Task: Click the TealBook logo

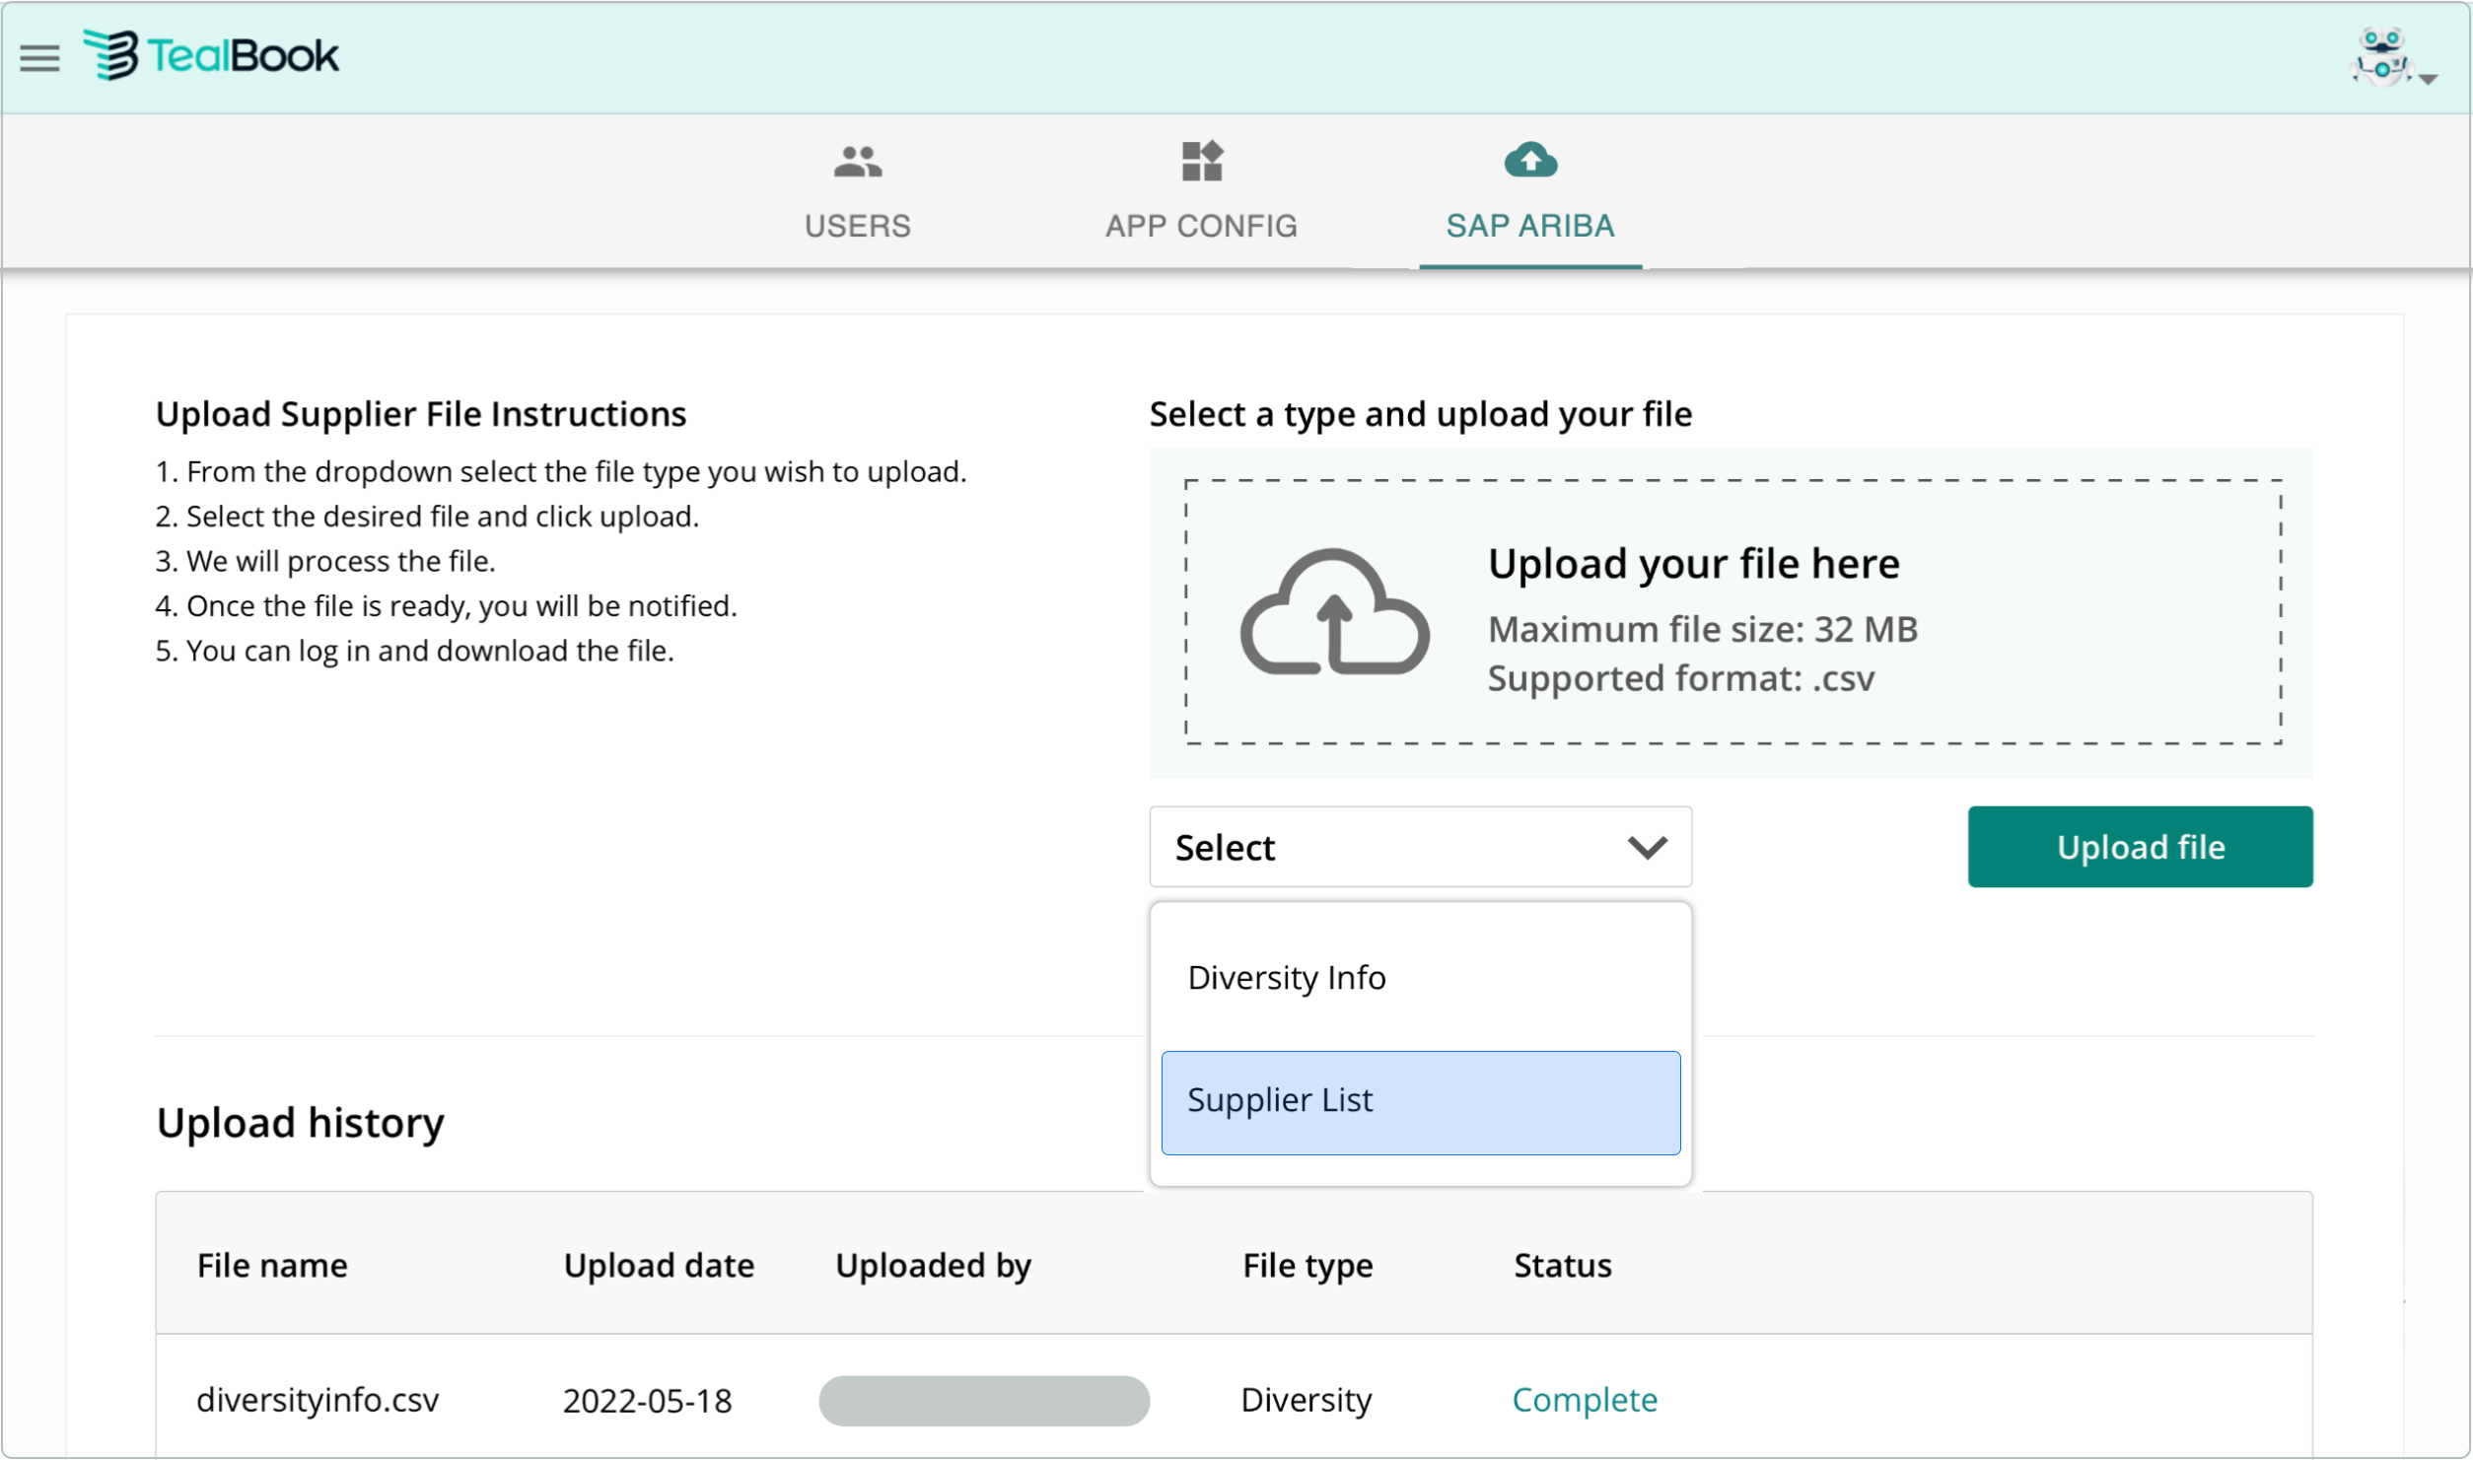Action: [211, 55]
